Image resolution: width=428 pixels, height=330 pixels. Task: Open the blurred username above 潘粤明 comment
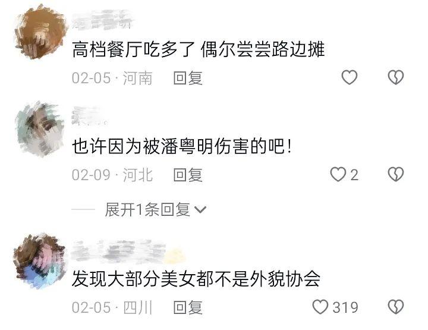[89, 117]
